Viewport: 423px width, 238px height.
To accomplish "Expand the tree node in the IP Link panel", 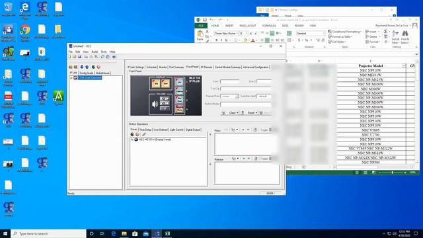I will click(x=71, y=78).
